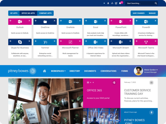This screenshot has width=166, height=124.
Task: Open the neon Work sign image
Action: click(x=102, y=116)
